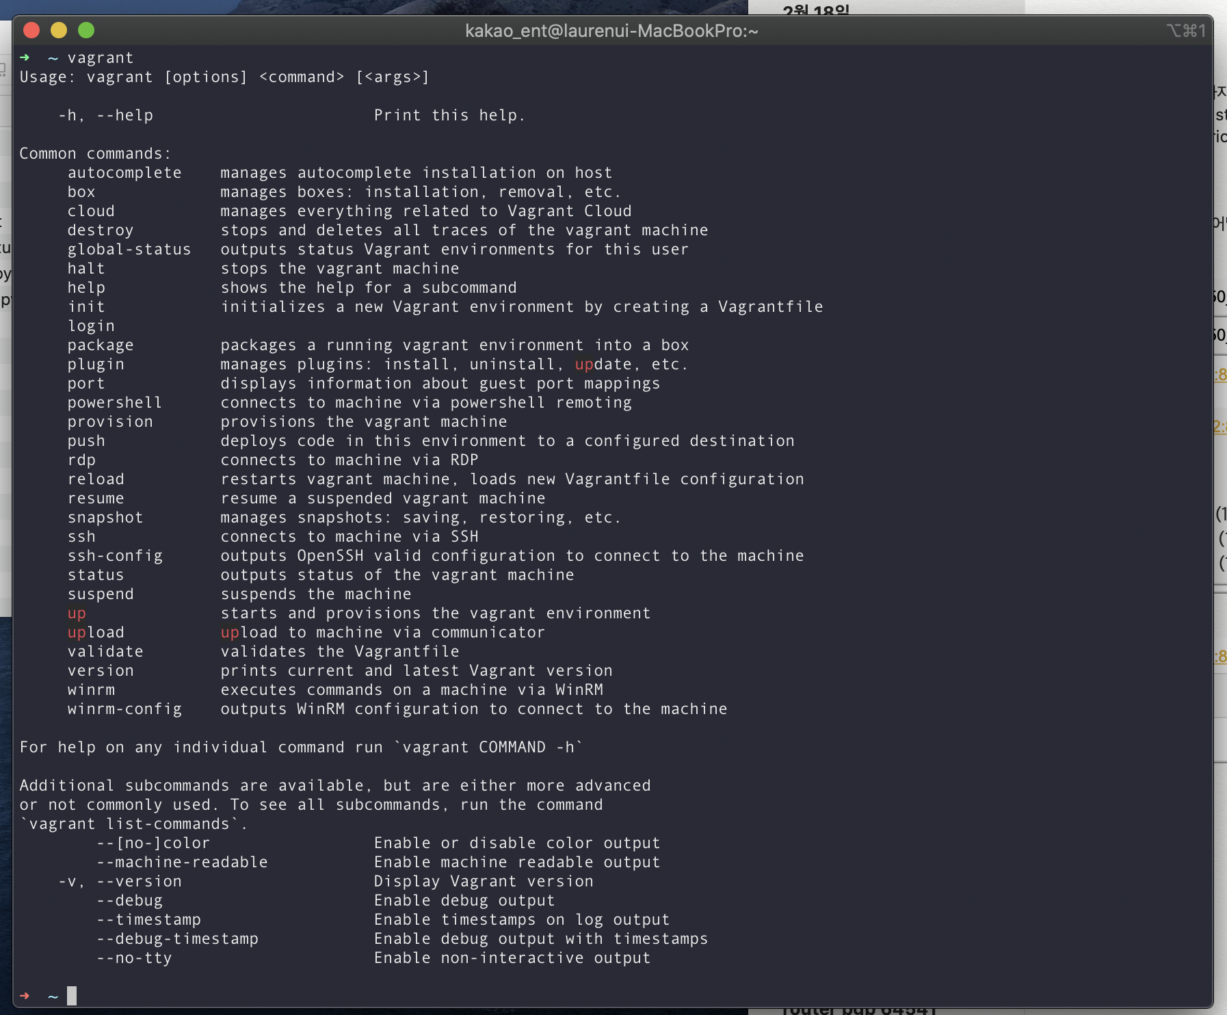
Task: Select the 'suspend' command name
Action: [x=101, y=594]
